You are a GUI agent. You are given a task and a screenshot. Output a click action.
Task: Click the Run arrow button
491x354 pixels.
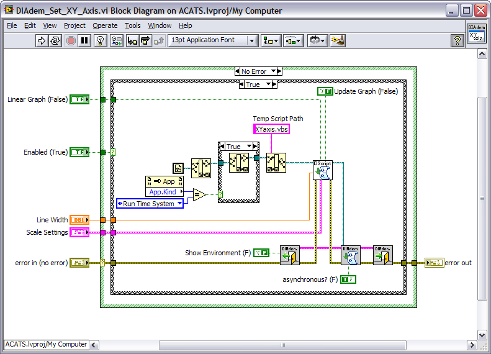point(42,41)
